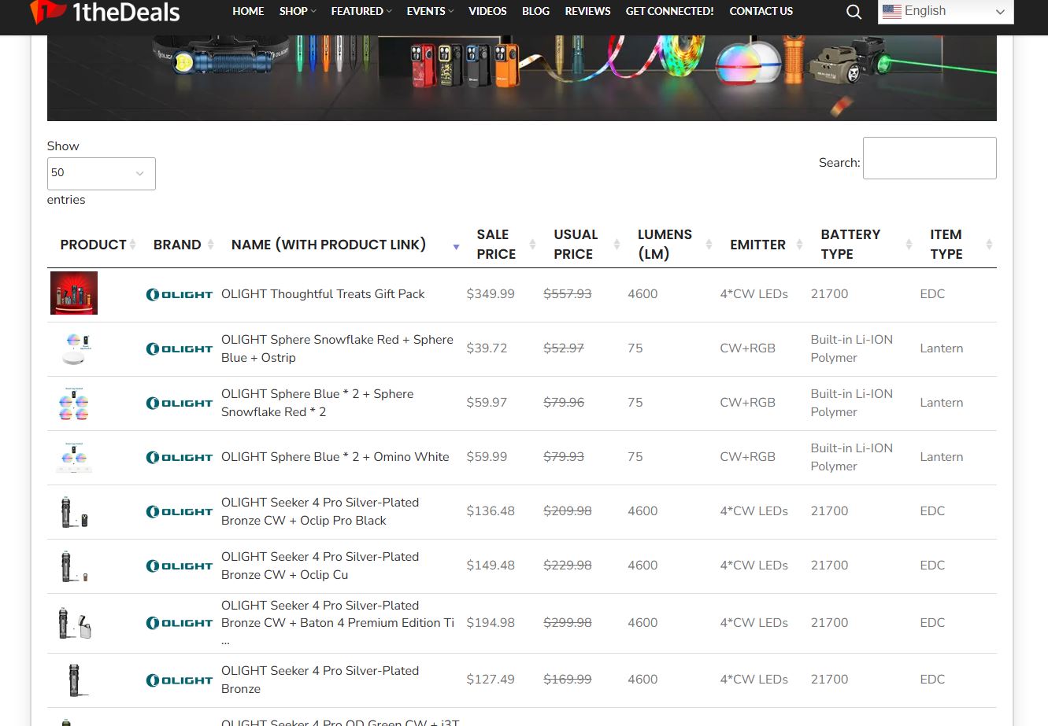Open the Events menu
Image resolution: width=1048 pixels, height=726 pixels.
[429, 11]
